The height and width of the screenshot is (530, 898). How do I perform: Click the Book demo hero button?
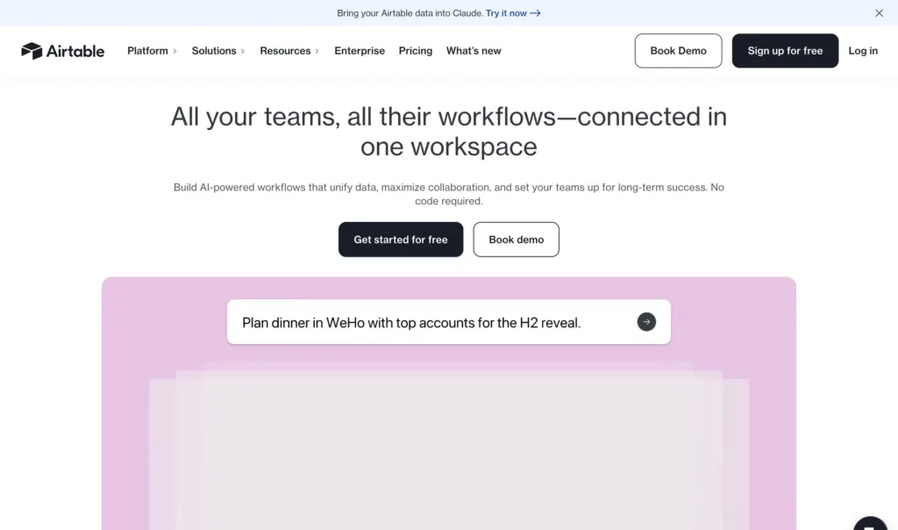pyautogui.click(x=516, y=240)
